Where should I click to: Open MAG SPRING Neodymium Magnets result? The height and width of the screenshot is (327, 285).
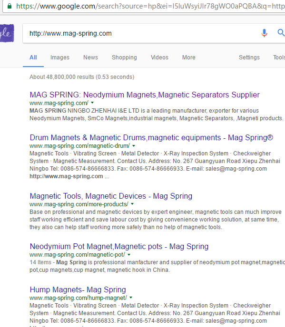tap(145, 95)
